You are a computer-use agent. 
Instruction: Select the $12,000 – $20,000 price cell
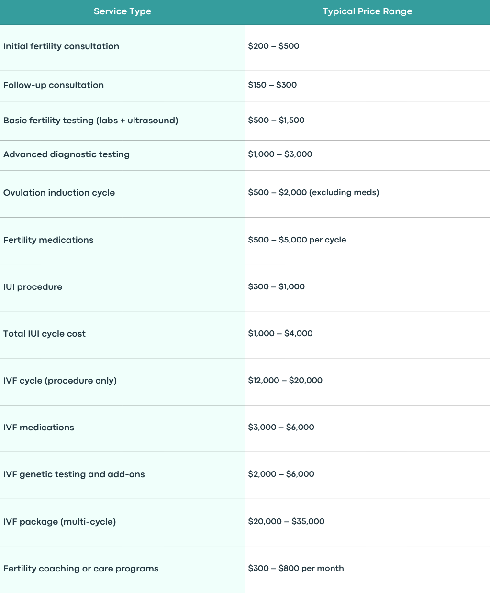(367, 382)
